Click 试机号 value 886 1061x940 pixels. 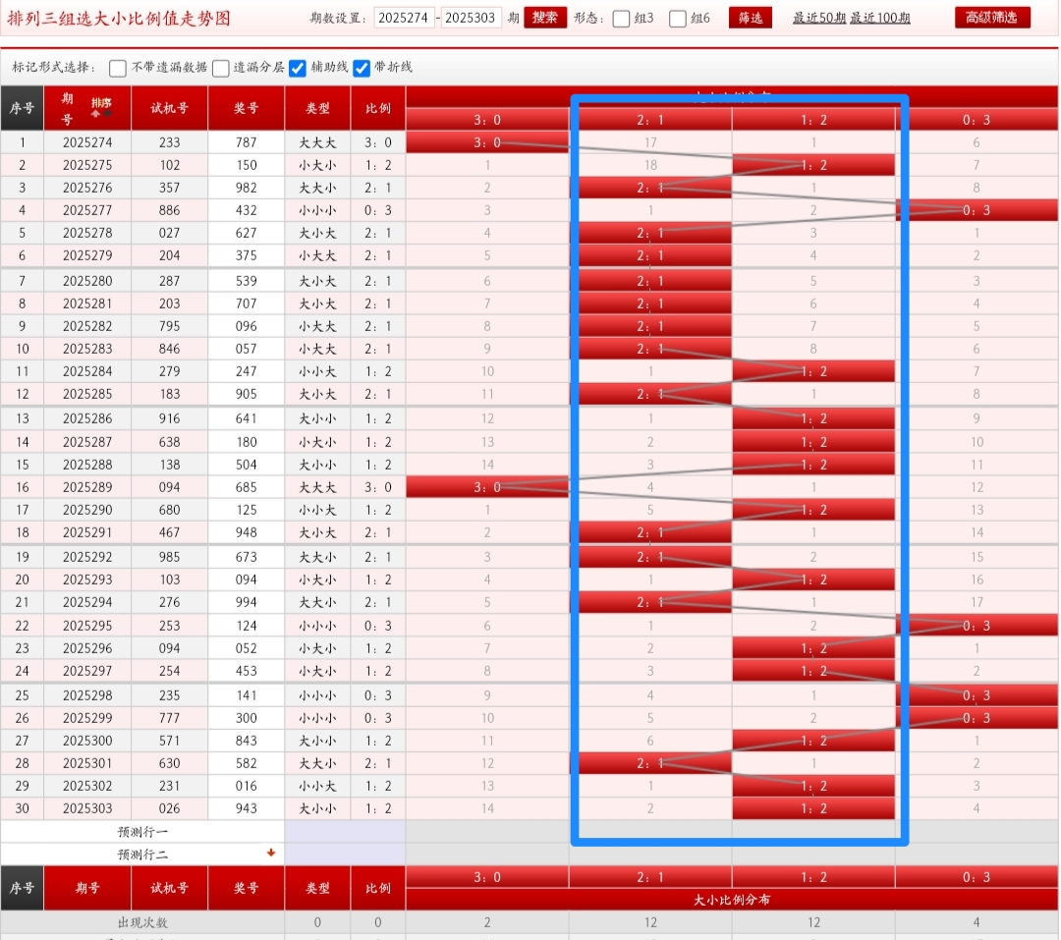pyautogui.click(x=169, y=210)
